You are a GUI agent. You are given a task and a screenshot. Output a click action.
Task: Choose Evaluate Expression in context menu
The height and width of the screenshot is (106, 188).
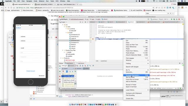(x=136, y=75)
